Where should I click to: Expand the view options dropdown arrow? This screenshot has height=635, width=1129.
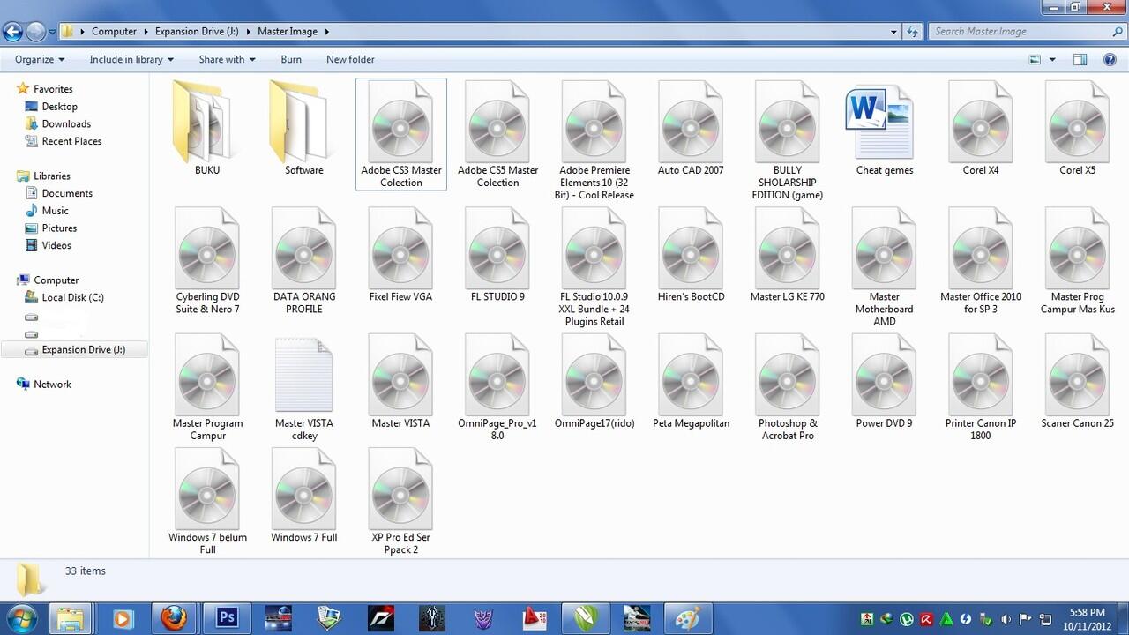coord(1052,60)
